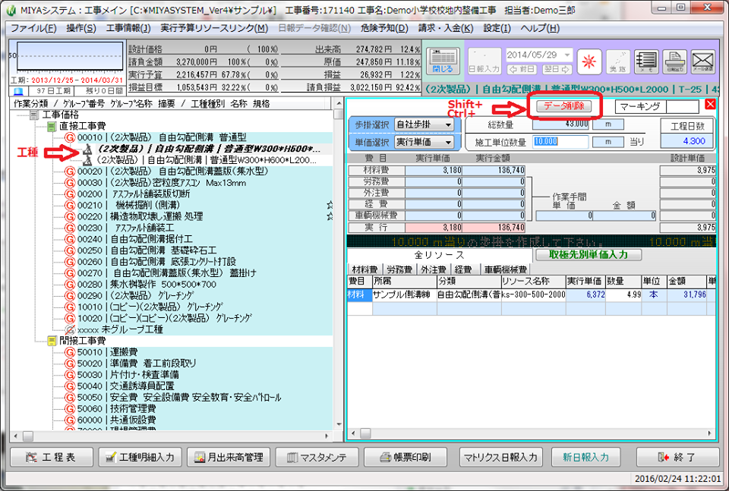729x491 pixels.
Task: Click the 閉じる table icon button
Action: point(443,61)
